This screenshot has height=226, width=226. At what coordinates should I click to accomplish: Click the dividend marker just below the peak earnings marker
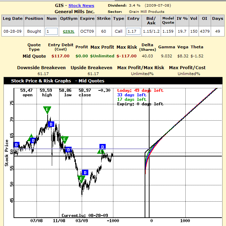[x=51, y=124]
